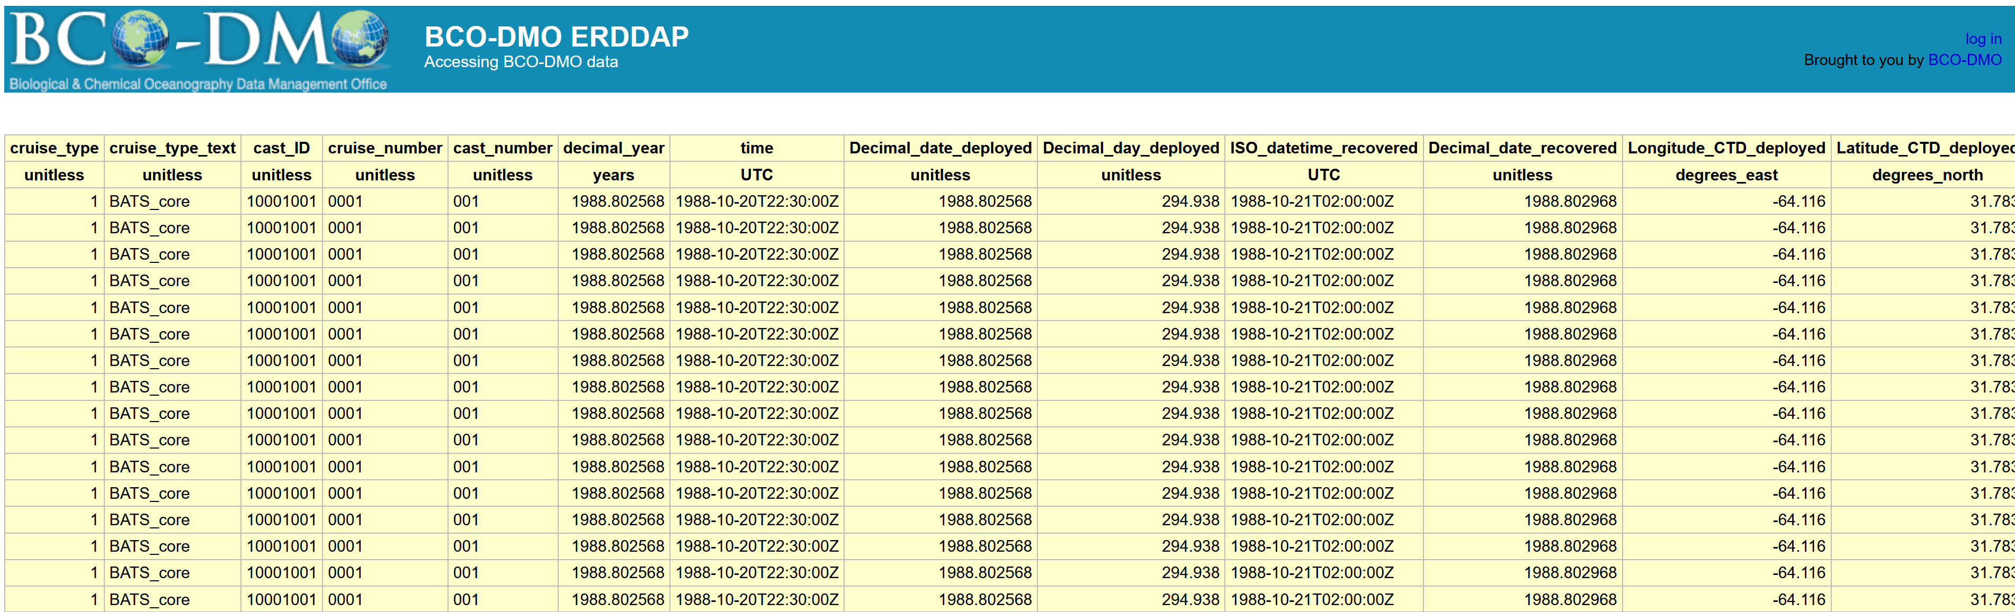Click the cruise_type column header

pos(54,149)
